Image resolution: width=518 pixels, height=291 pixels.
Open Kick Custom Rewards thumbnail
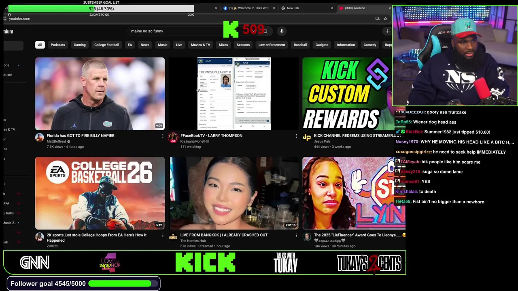tap(347, 94)
